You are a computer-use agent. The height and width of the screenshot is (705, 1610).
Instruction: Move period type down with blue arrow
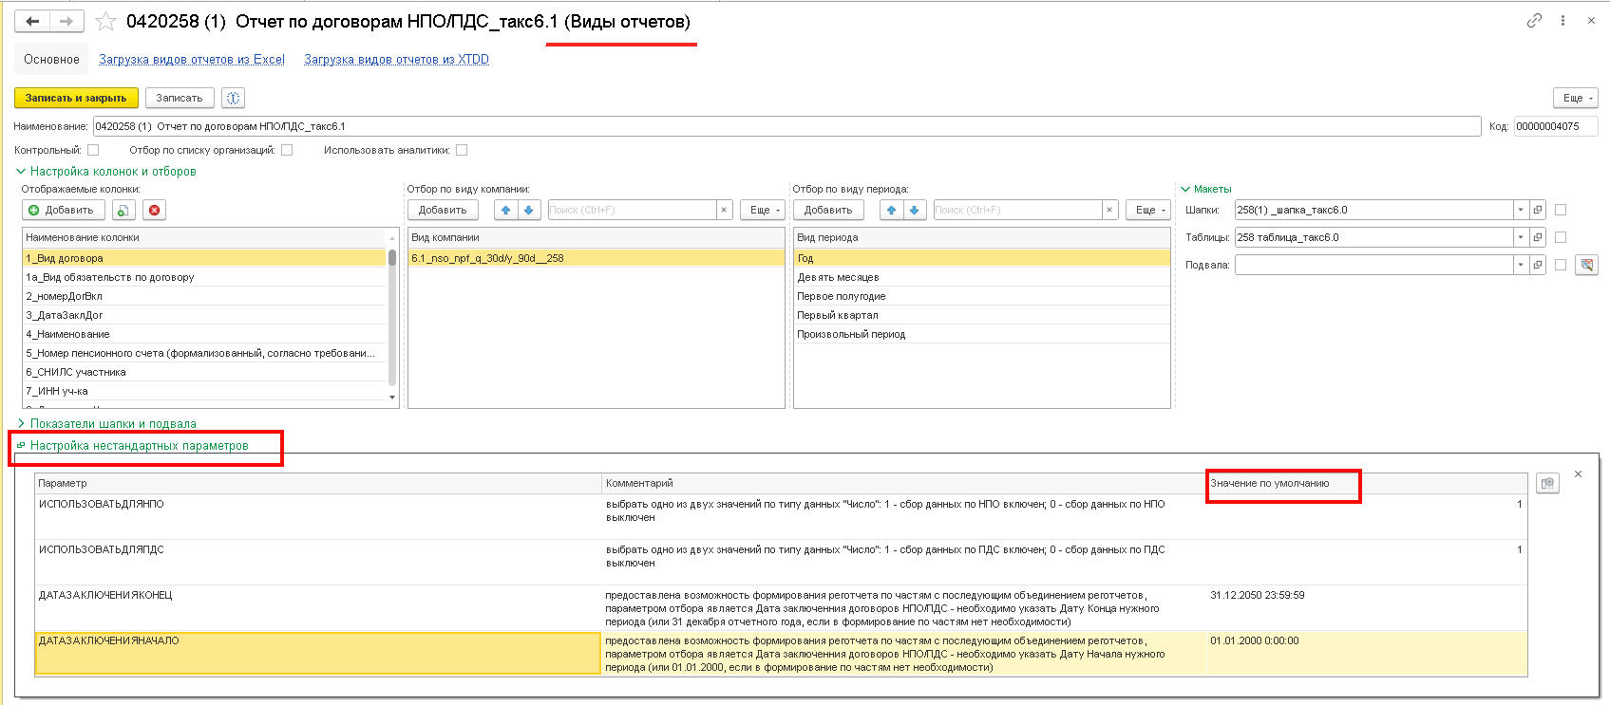[x=914, y=210]
